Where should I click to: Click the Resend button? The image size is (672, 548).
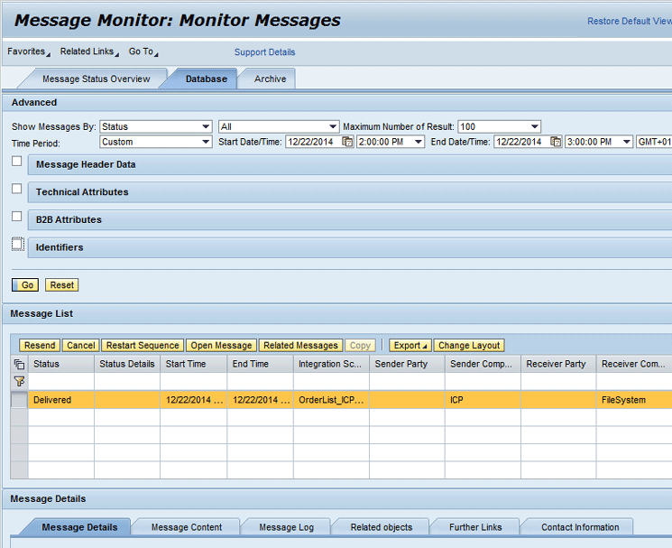[x=39, y=346]
